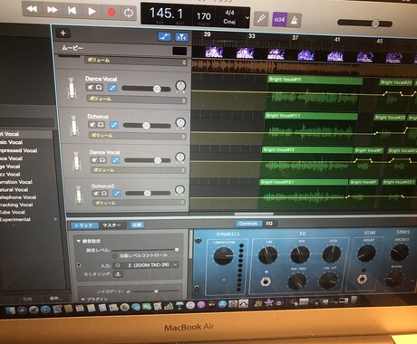Toggle the metronome icon
Screen dimensions: 417x344
(294, 21)
